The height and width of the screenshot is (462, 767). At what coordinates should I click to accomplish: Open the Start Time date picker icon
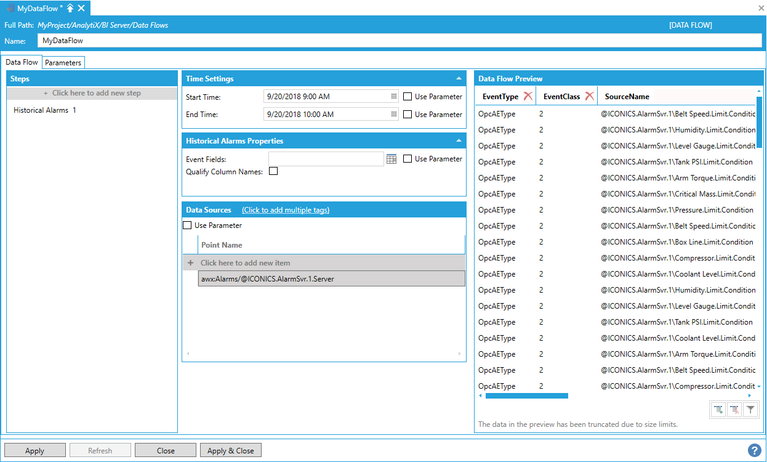pos(394,97)
